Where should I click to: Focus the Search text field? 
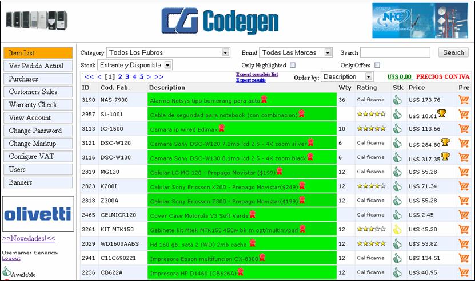(x=395, y=52)
